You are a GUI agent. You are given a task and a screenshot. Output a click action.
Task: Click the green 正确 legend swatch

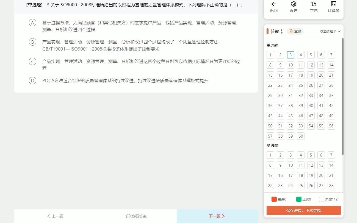pyautogui.click(x=299, y=199)
